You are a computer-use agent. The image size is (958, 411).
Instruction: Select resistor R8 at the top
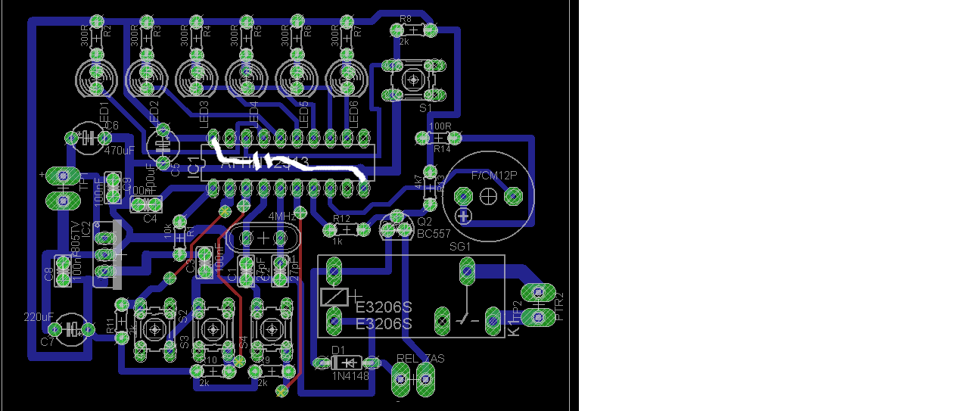(x=413, y=30)
